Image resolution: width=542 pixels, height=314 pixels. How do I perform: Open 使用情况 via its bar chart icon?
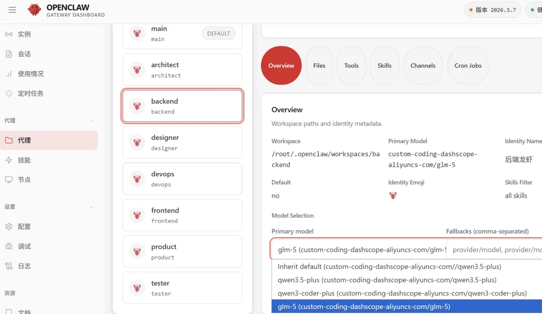click(x=9, y=74)
